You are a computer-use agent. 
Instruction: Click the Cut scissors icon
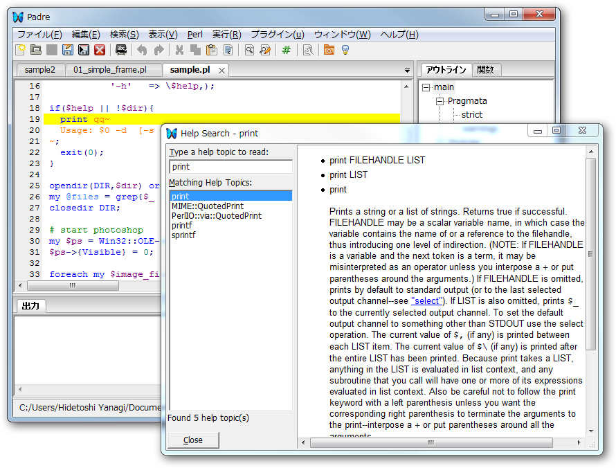(179, 50)
